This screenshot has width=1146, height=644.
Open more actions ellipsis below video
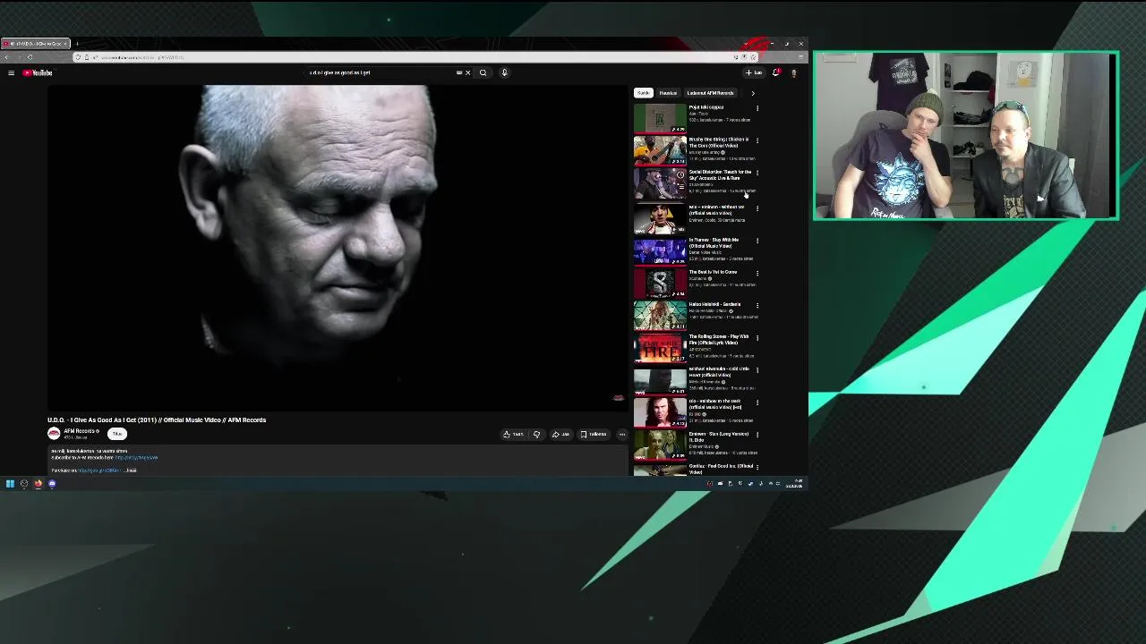pyautogui.click(x=622, y=434)
